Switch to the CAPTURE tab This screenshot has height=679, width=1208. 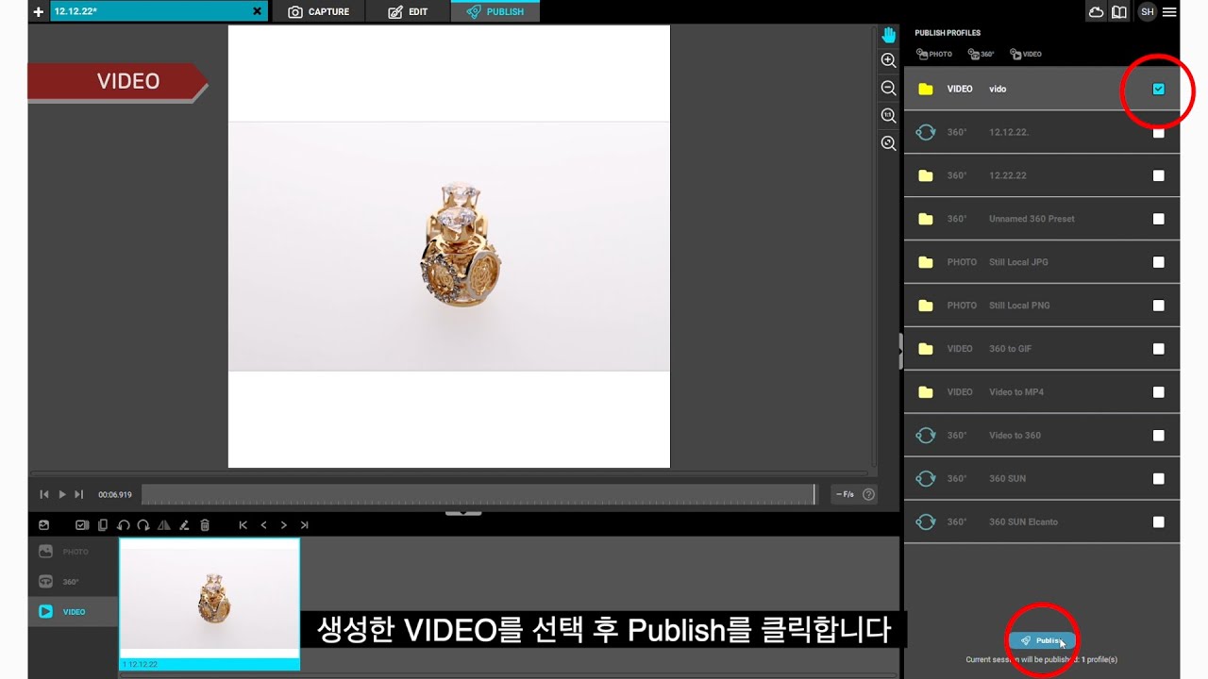pos(318,11)
